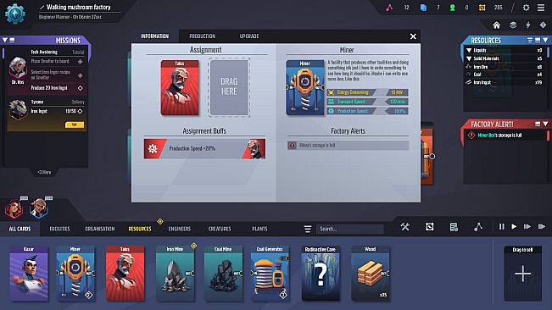This screenshot has width=552, height=310.
Task: Open the ledger report icon in bottom toolbar
Action: 454,227
